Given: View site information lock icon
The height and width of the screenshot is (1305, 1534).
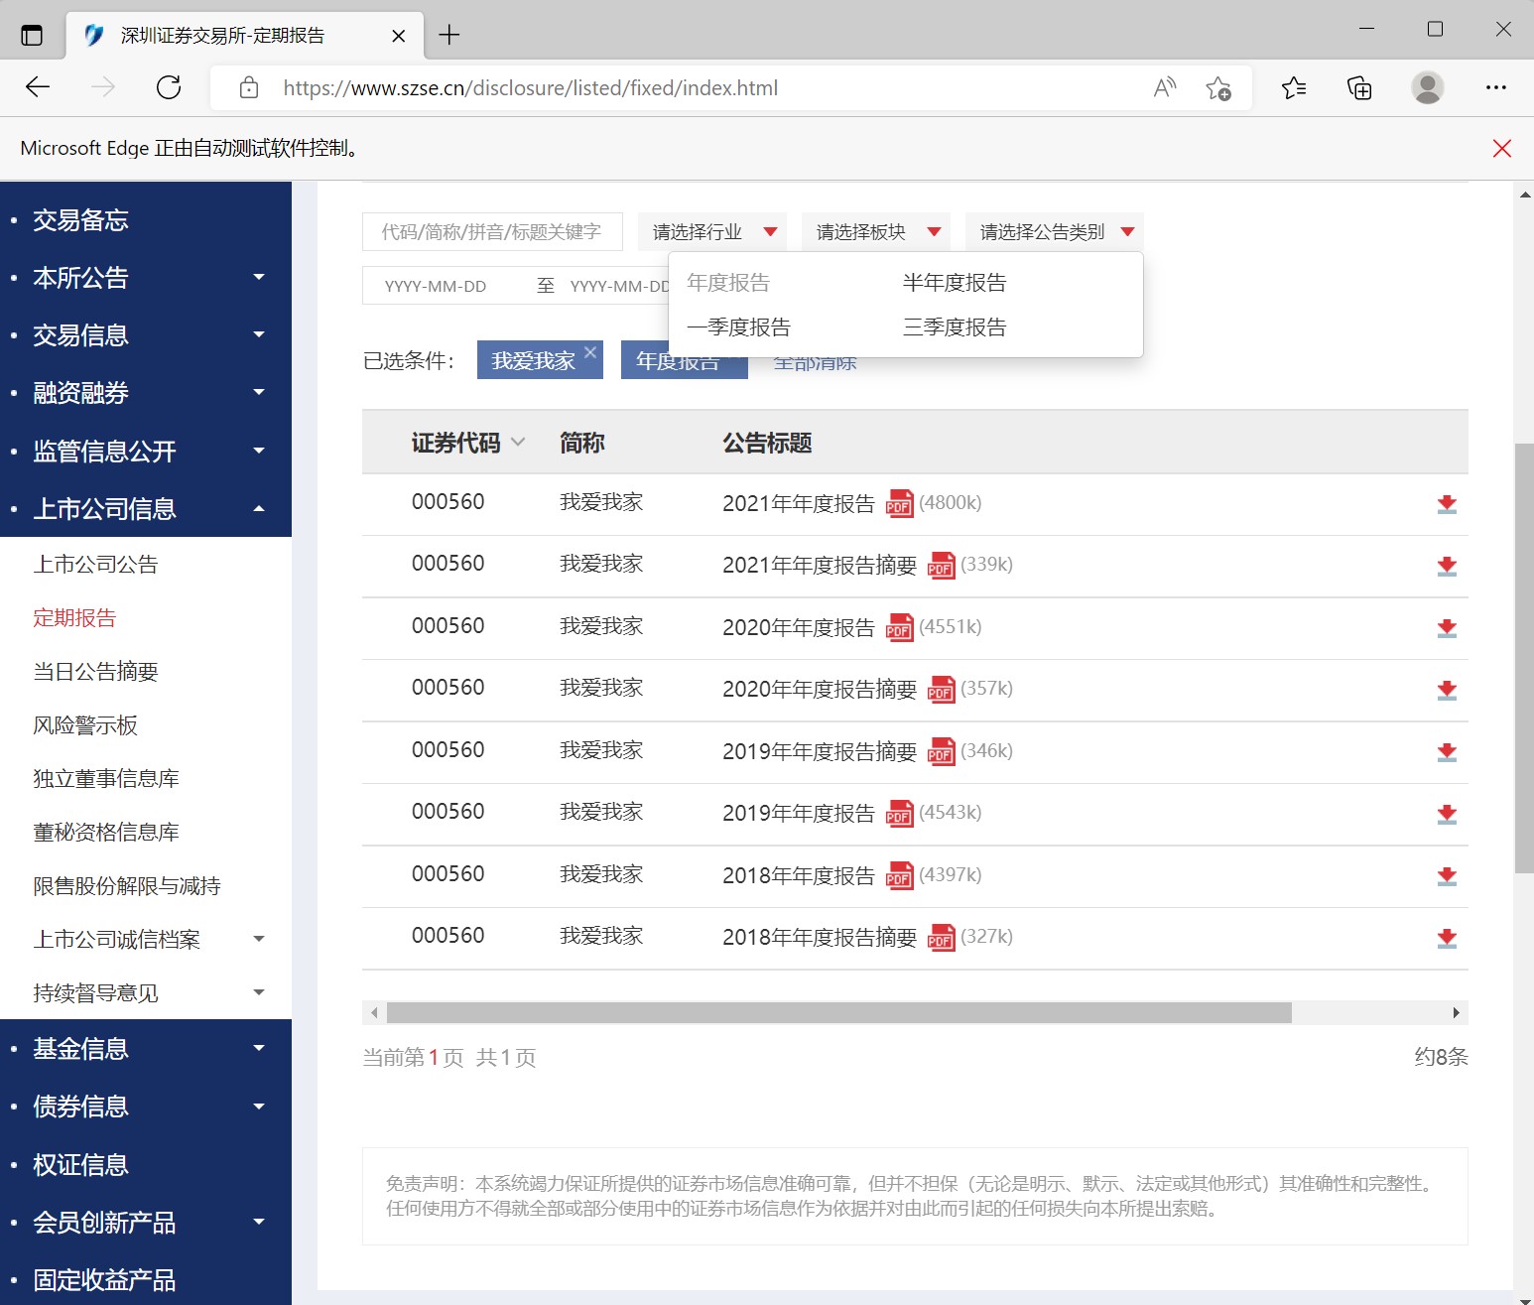Looking at the screenshot, I should pos(249,87).
